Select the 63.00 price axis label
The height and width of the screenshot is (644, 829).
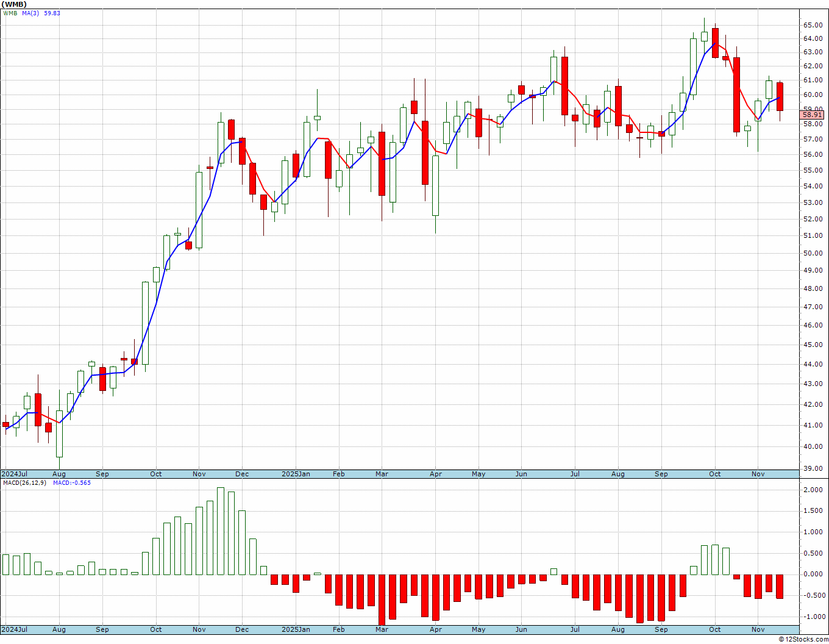click(x=813, y=52)
